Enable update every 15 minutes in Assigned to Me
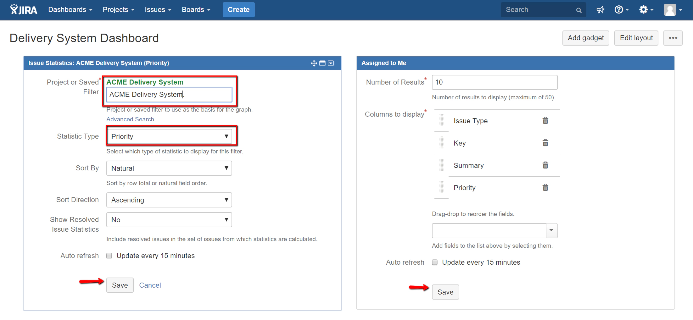Screen dimensions: 693x320 pyautogui.click(x=434, y=262)
